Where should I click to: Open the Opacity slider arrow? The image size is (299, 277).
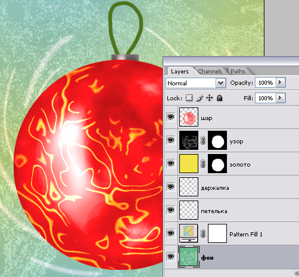pyautogui.click(x=281, y=82)
